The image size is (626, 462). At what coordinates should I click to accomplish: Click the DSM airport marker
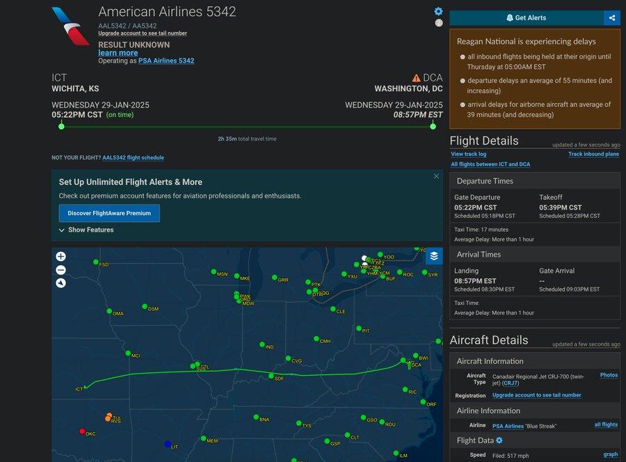[145, 306]
